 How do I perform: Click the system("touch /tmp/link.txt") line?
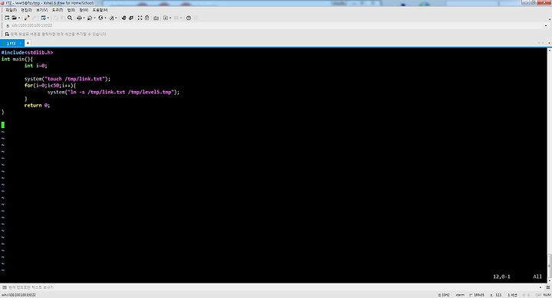67,79
